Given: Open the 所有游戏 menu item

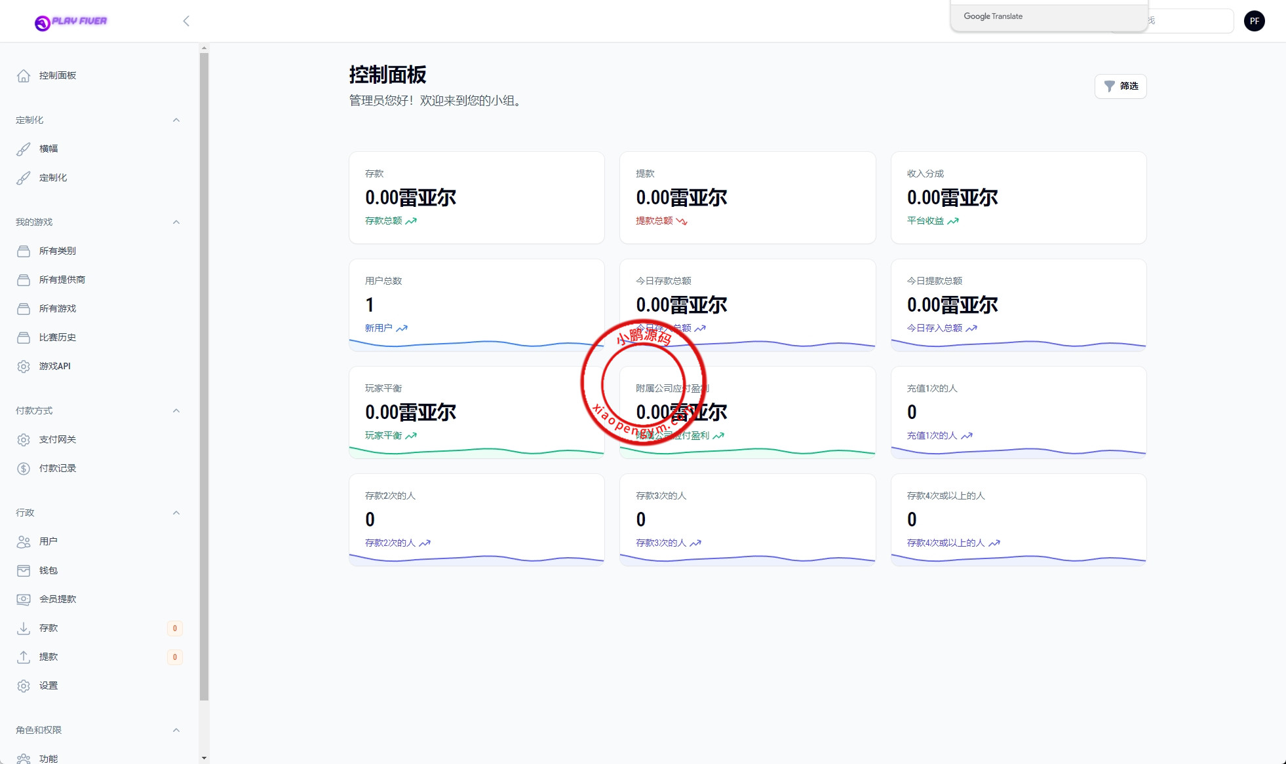Looking at the screenshot, I should coord(98,309).
